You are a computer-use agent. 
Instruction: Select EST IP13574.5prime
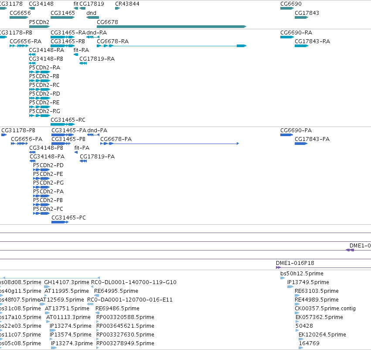tap(71, 335)
